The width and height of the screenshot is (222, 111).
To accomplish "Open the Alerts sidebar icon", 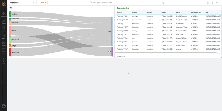I will 4,36.
